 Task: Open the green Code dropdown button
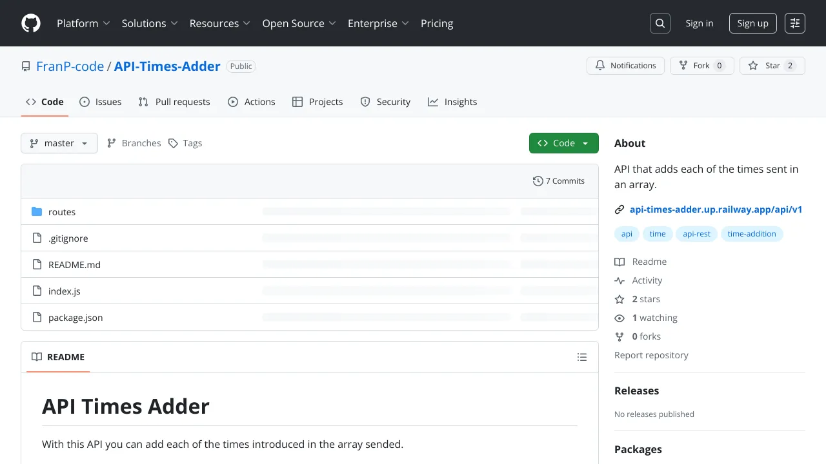(564, 143)
